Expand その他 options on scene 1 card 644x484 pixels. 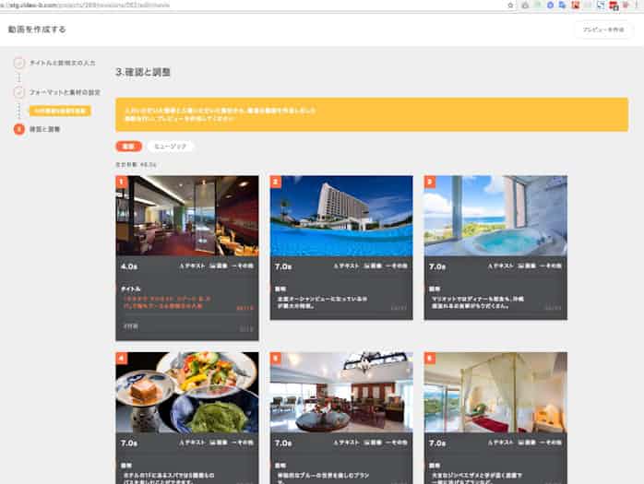tap(242, 266)
